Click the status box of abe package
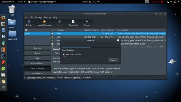This screenshot has width=181, height=102. [x=52, y=37]
